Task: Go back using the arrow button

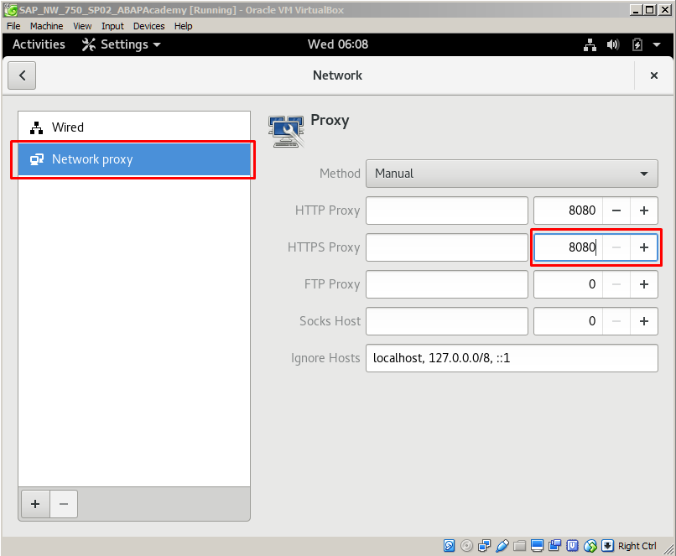Action: [22, 75]
